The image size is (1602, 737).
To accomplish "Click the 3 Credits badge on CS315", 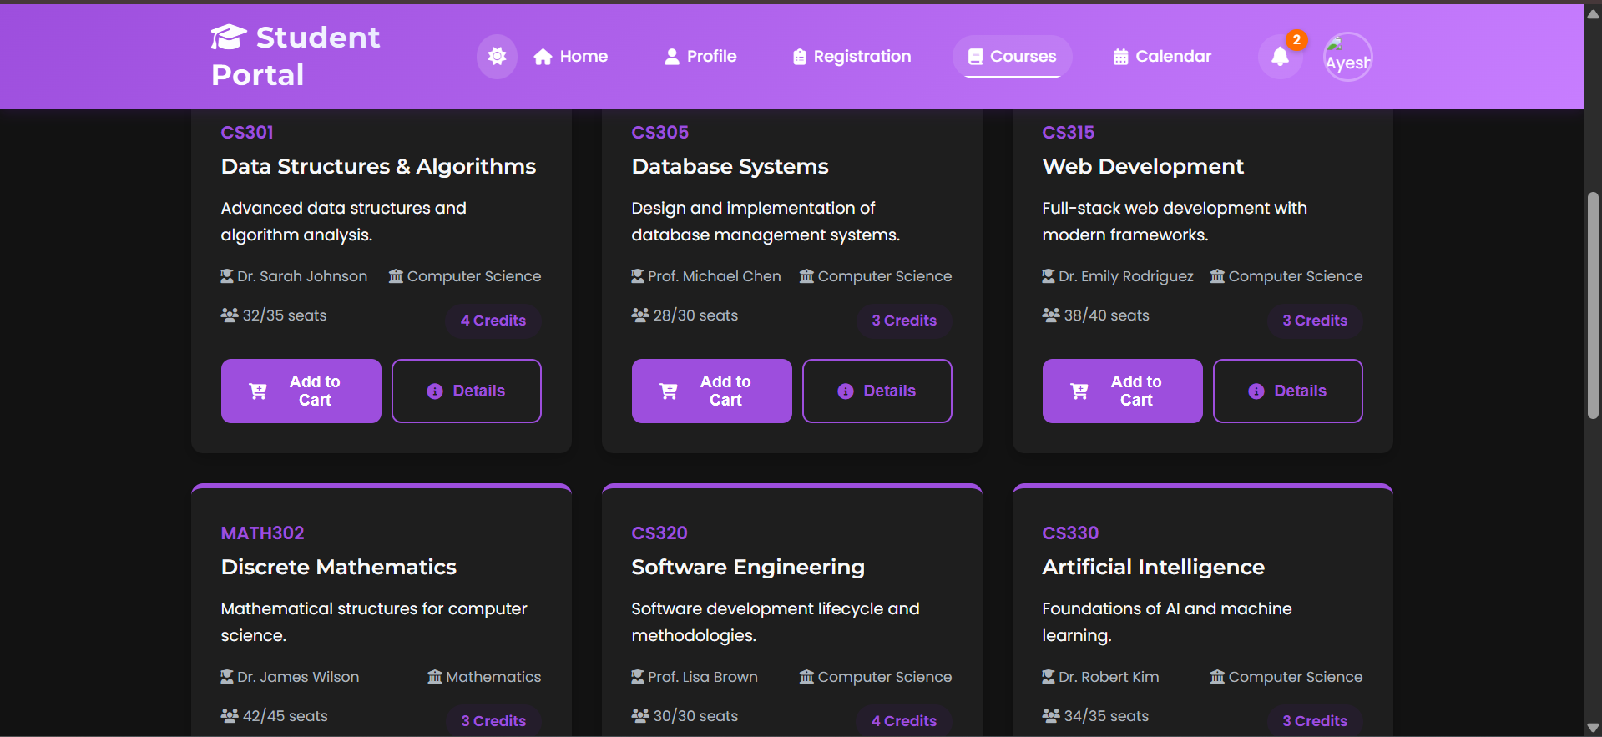I will [x=1315, y=321].
